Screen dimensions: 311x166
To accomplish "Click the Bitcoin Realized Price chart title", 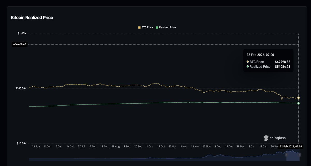I will (x=32, y=18).
